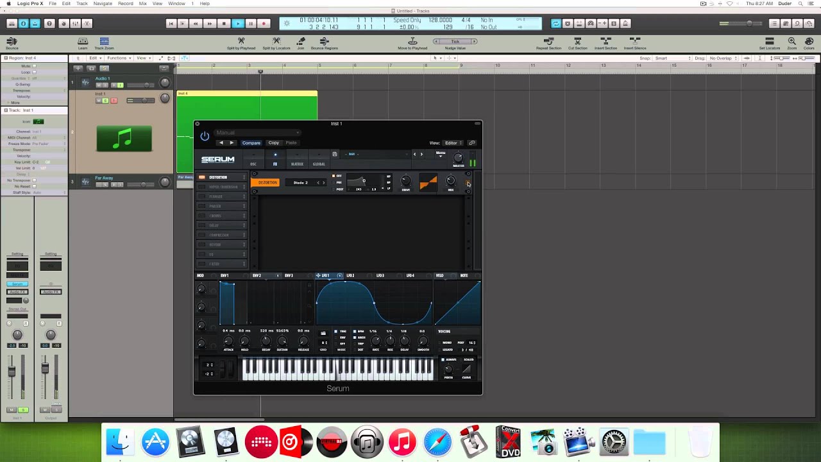The image size is (821, 462).
Task: Open the Snap Smart dropdown
Action: (672, 58)
